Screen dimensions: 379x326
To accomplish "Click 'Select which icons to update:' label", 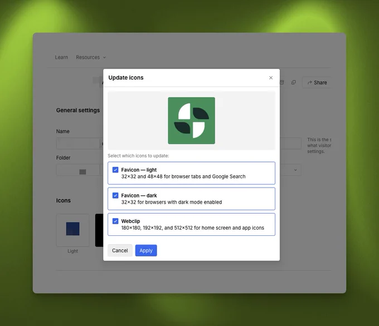I will click(x=138, y=156).
